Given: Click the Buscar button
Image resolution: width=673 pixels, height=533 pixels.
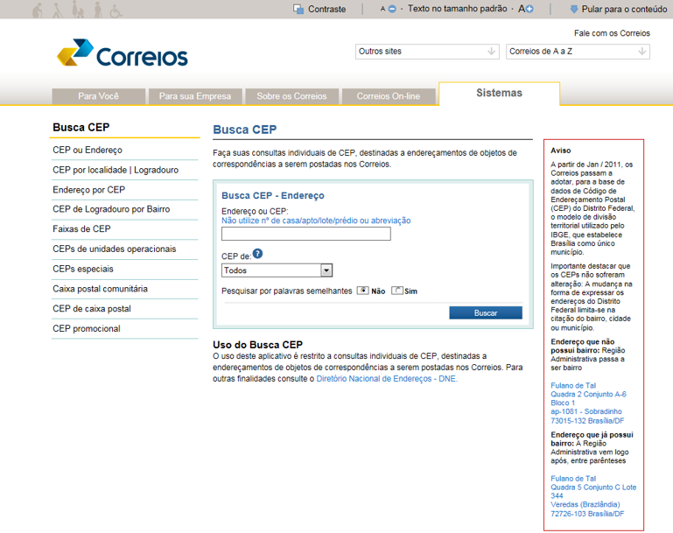Looking at the screenshot, I should tap(486, 312).
